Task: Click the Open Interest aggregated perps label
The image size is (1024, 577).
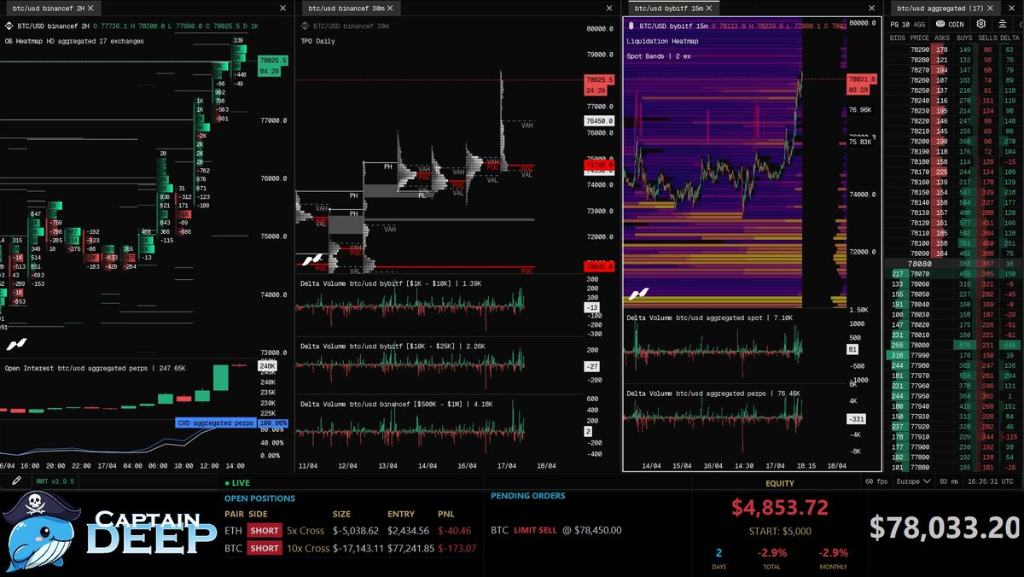Action: pyautogui.click(x=95, y=368)
